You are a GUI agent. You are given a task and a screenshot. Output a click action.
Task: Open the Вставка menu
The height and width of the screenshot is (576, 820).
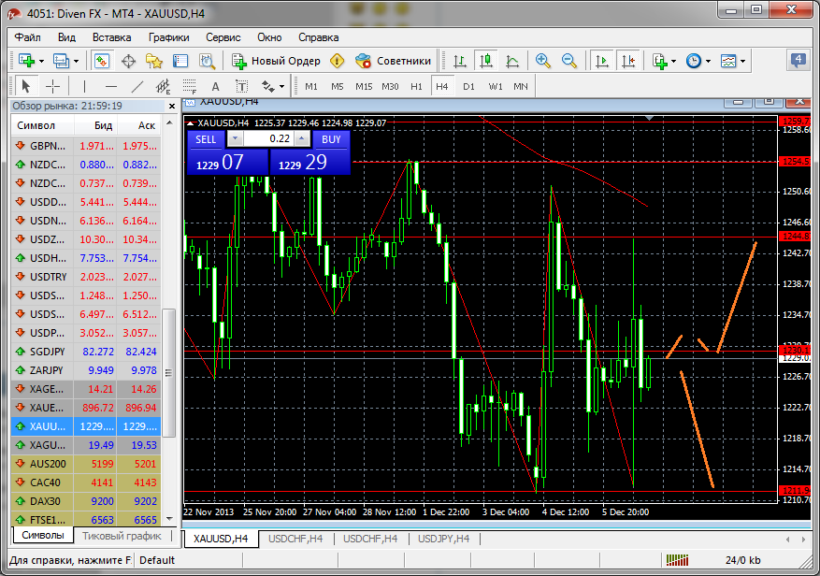pos(111,37)
